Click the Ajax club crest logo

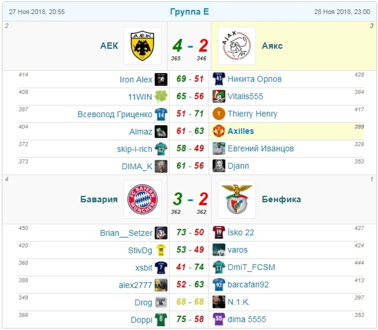pos(237,46)
